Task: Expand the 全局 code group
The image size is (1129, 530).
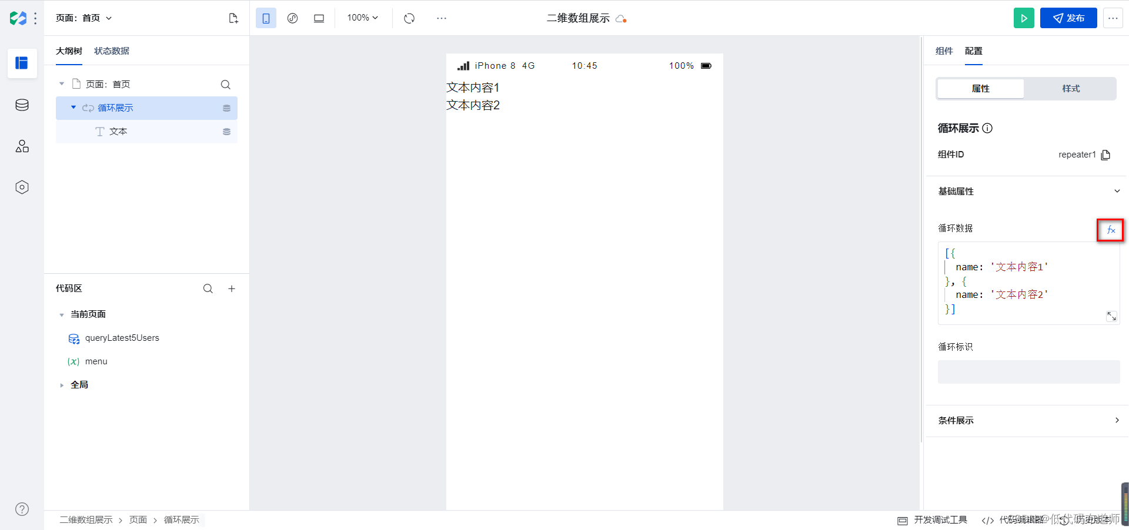Action: click(x=62, y=385)
